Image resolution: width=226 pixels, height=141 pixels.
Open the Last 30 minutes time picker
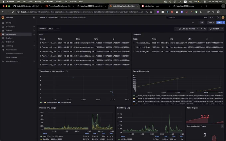(188, 29)
